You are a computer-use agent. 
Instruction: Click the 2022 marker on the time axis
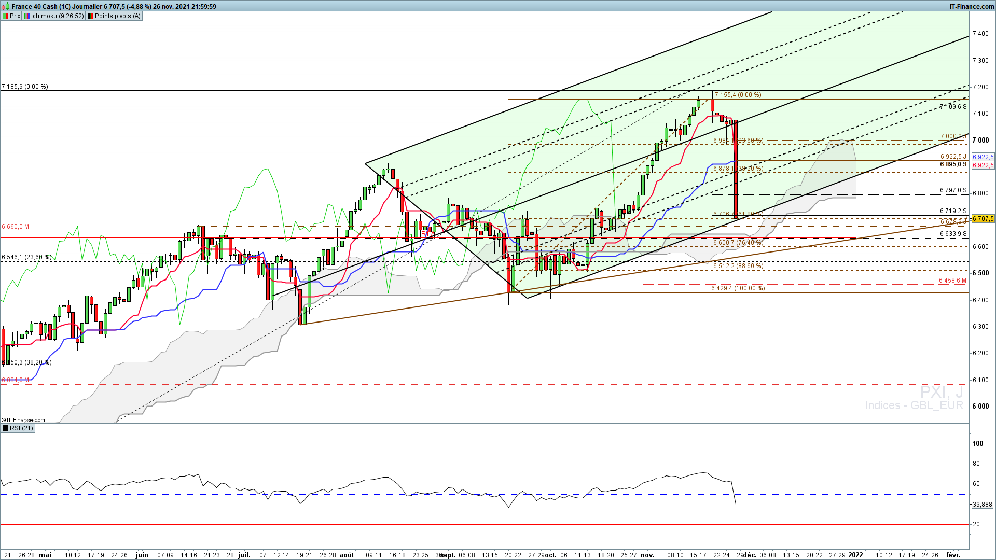click(855, 555)
